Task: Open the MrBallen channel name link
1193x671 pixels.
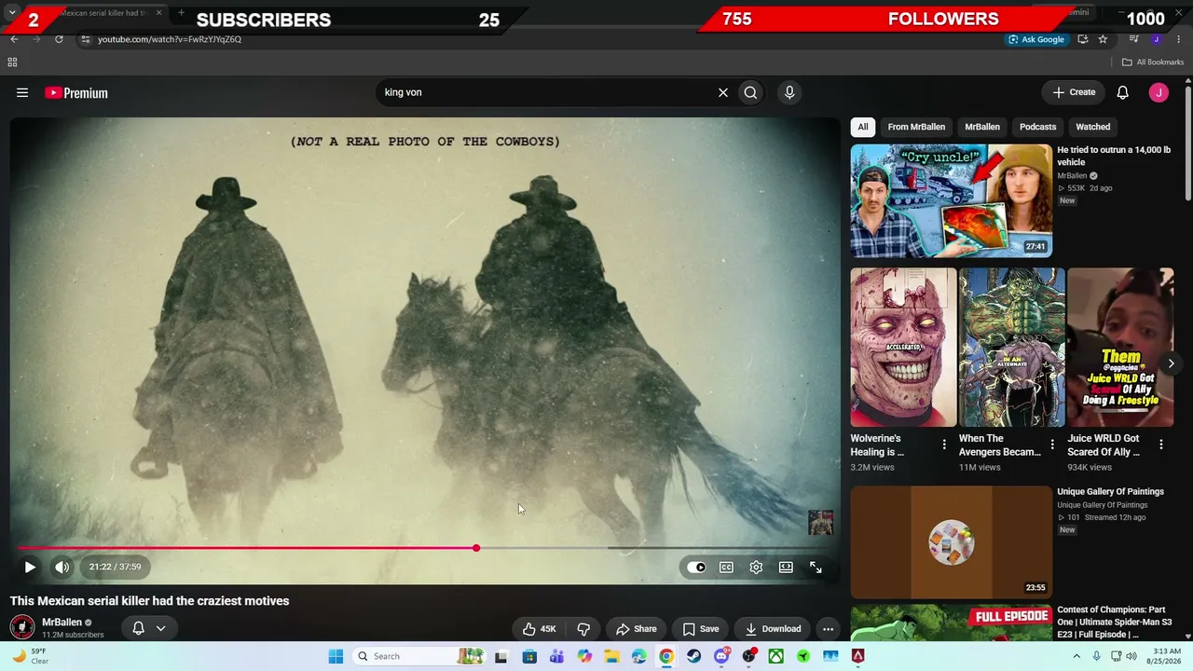Action: (x=62, y=622)
